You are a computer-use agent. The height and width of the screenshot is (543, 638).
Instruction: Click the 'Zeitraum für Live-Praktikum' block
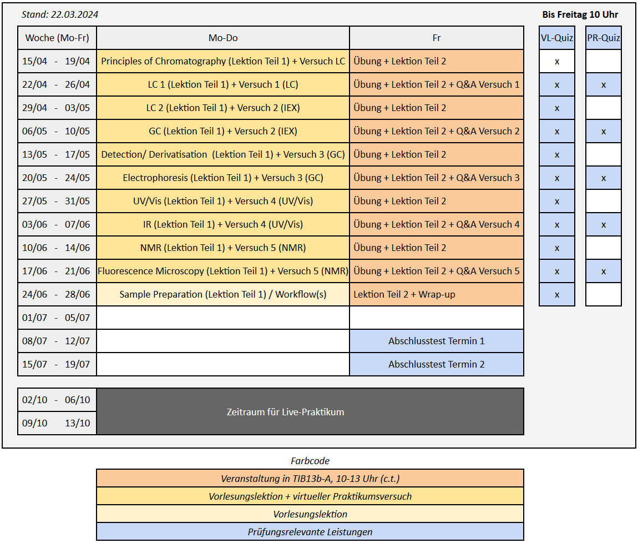310,411
